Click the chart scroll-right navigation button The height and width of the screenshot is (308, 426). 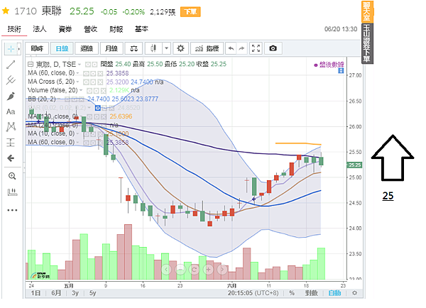coord(222,270)
